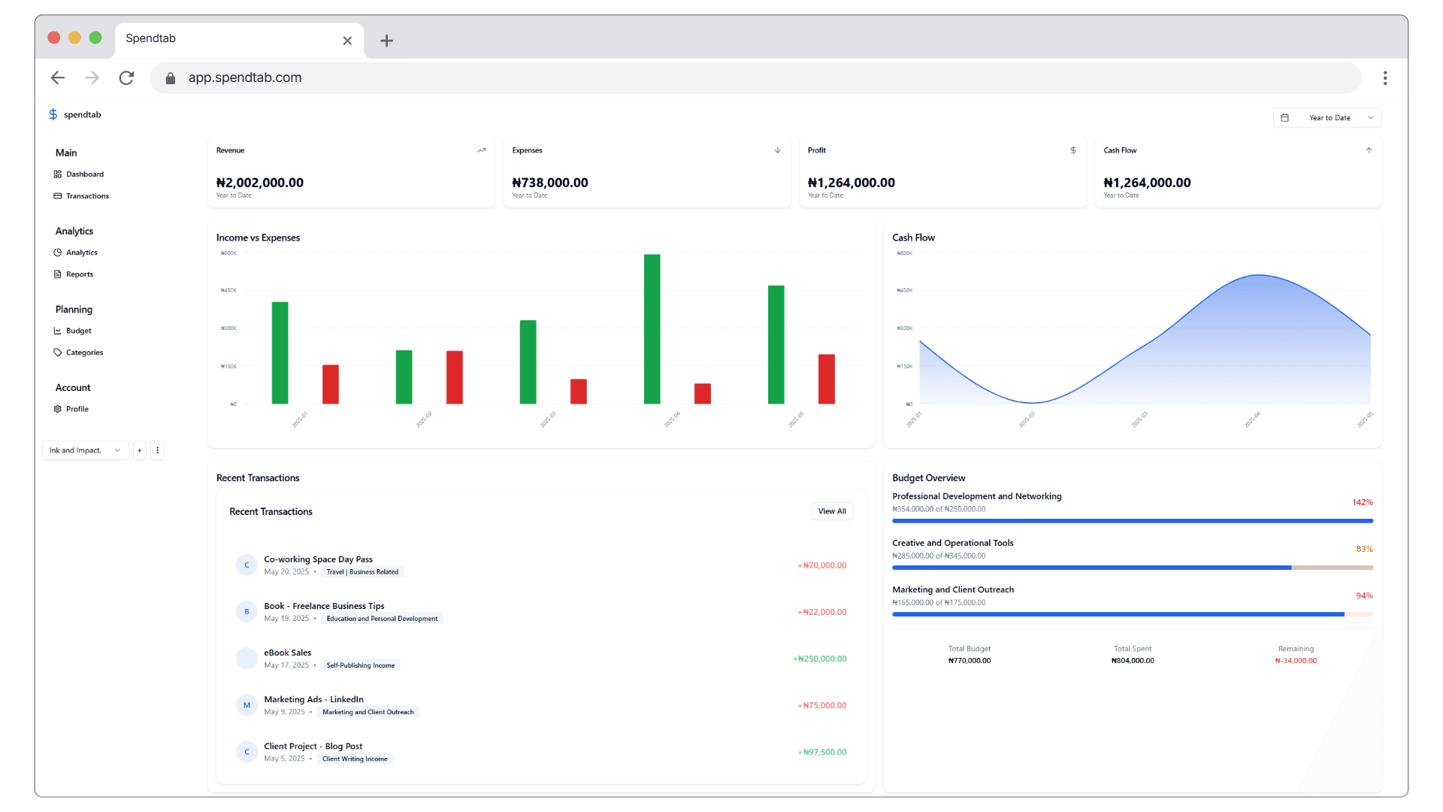Open the three-dot workspace options menu

click(x=157, y=450)
